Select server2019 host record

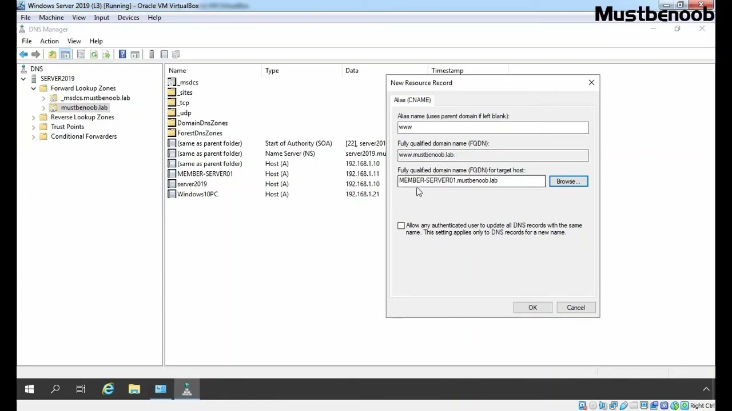tap(192, 184)
